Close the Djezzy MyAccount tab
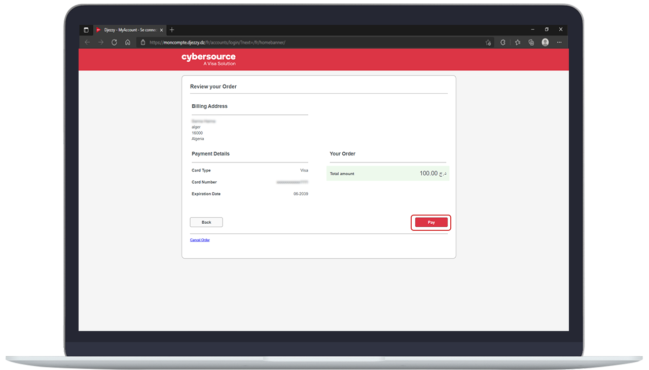This screenshot has width=649, height=370. click(x=161, y=30)
